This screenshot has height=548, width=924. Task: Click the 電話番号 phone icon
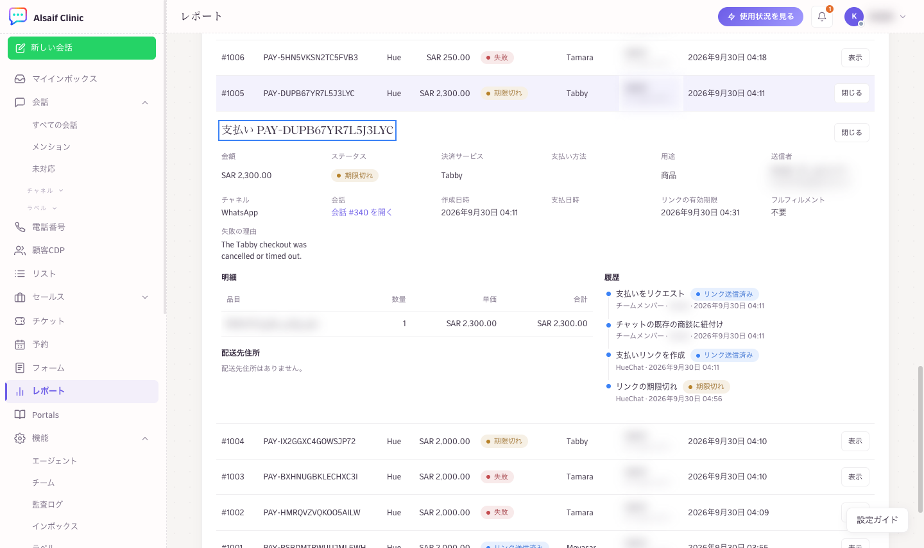click(x=20, y=227)
